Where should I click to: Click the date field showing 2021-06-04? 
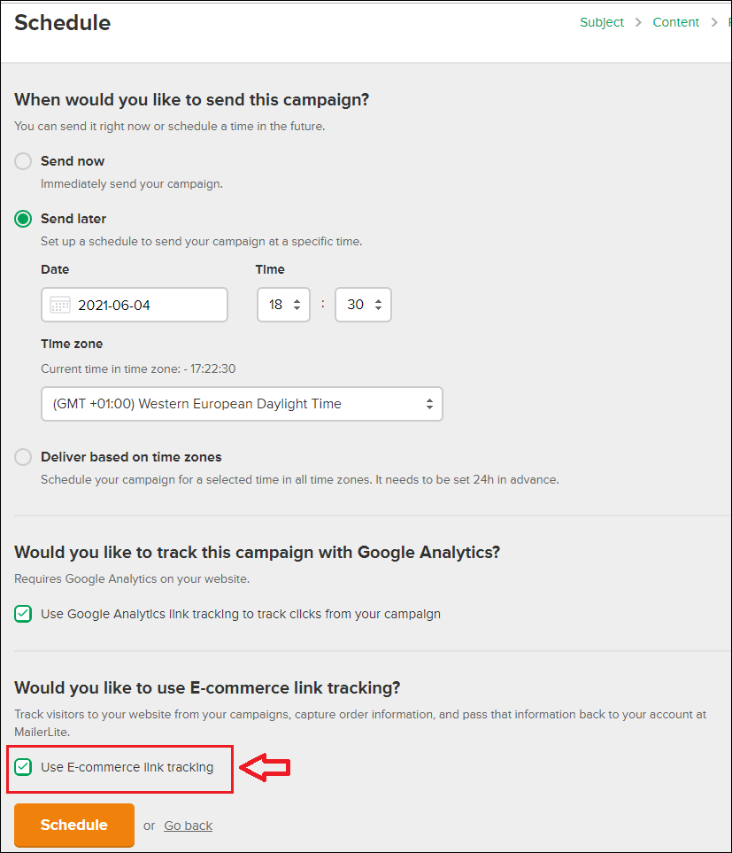click(135, 305)
